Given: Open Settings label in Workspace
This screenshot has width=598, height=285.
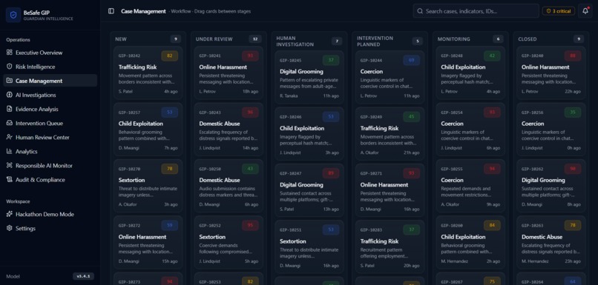Looking at the screenshot, I should tap(25, 228).
